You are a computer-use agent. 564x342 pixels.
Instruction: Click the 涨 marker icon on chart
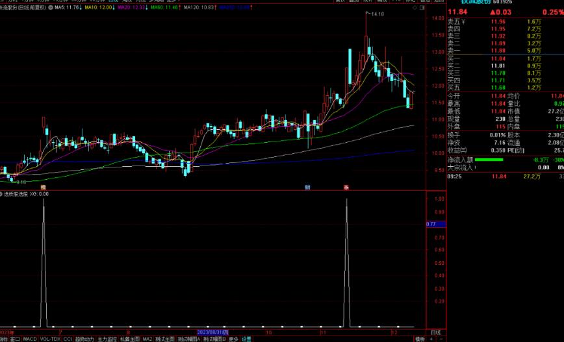click(x=346, y=188)
